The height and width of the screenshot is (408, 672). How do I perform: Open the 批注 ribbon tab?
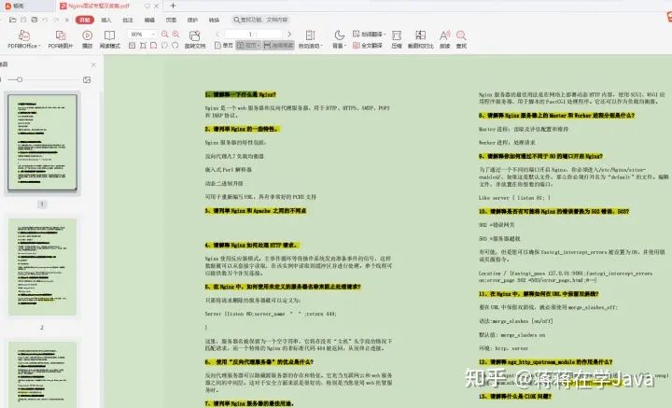[128, 20]
